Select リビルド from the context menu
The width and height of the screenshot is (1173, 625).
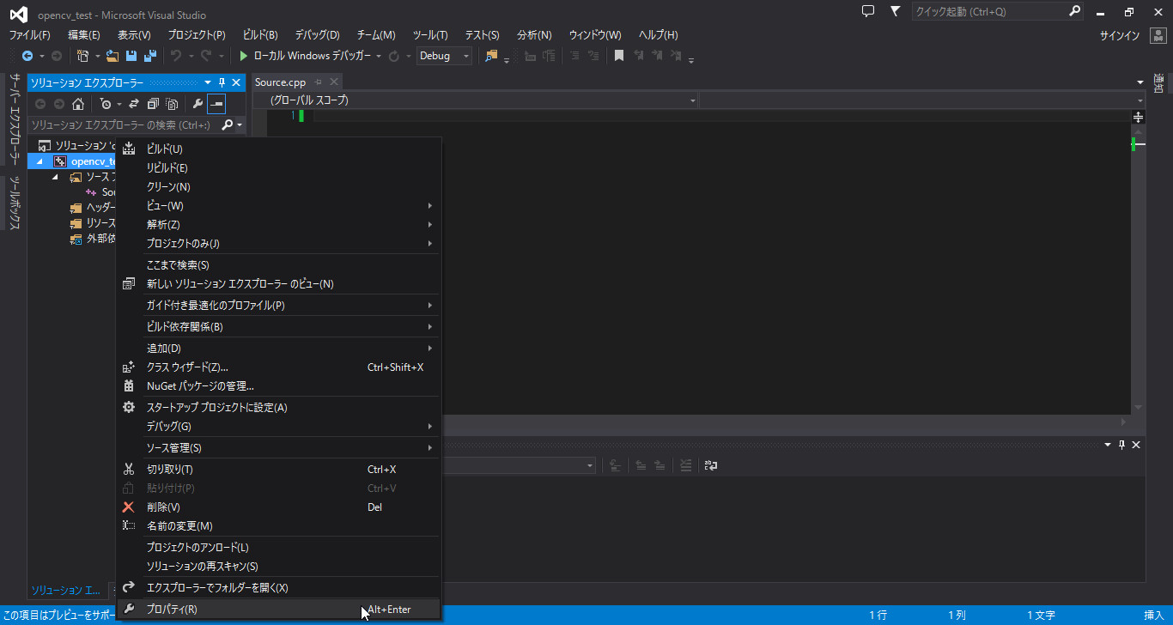pos(165,167)
